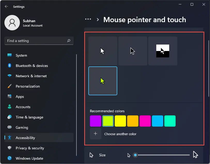Click the Apps icon in sidebar

point(10,96)
